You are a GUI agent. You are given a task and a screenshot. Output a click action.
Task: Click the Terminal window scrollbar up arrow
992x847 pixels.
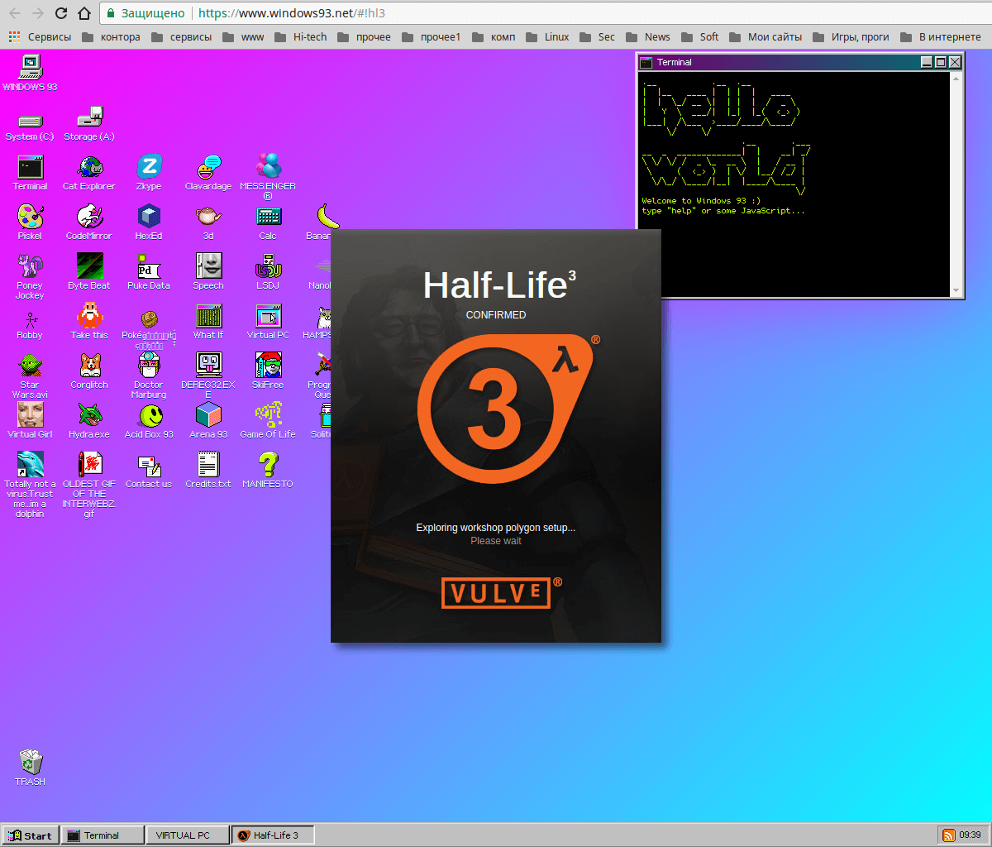tap(956, 78)
